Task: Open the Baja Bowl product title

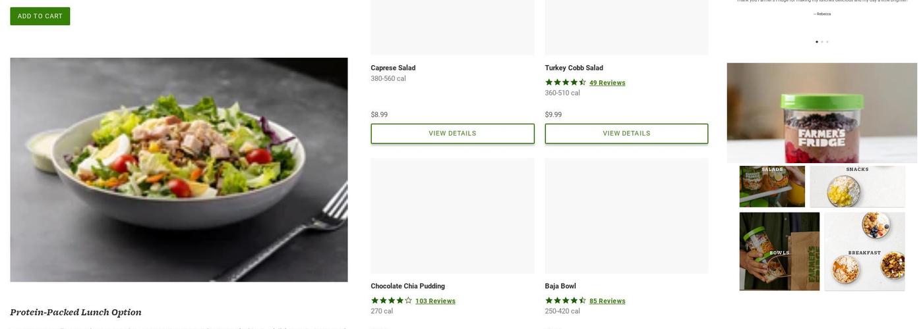Action: (x=560, y=286)
